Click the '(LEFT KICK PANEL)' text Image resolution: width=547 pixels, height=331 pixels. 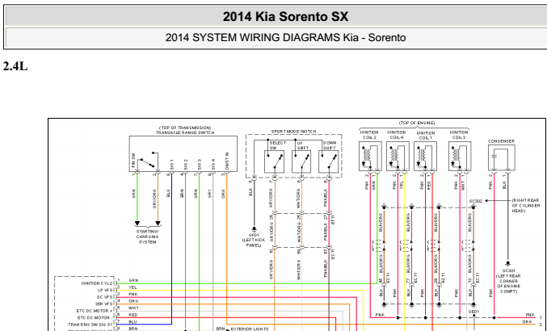[x=254, y=242]
